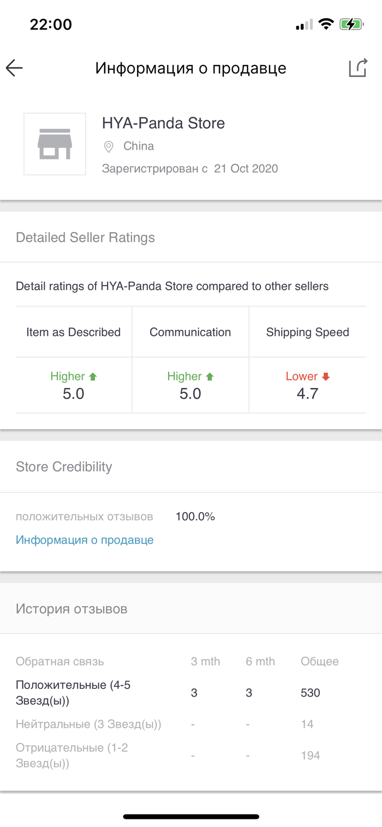Tap the 530 total positive reviews count

[x=311, y=693]
